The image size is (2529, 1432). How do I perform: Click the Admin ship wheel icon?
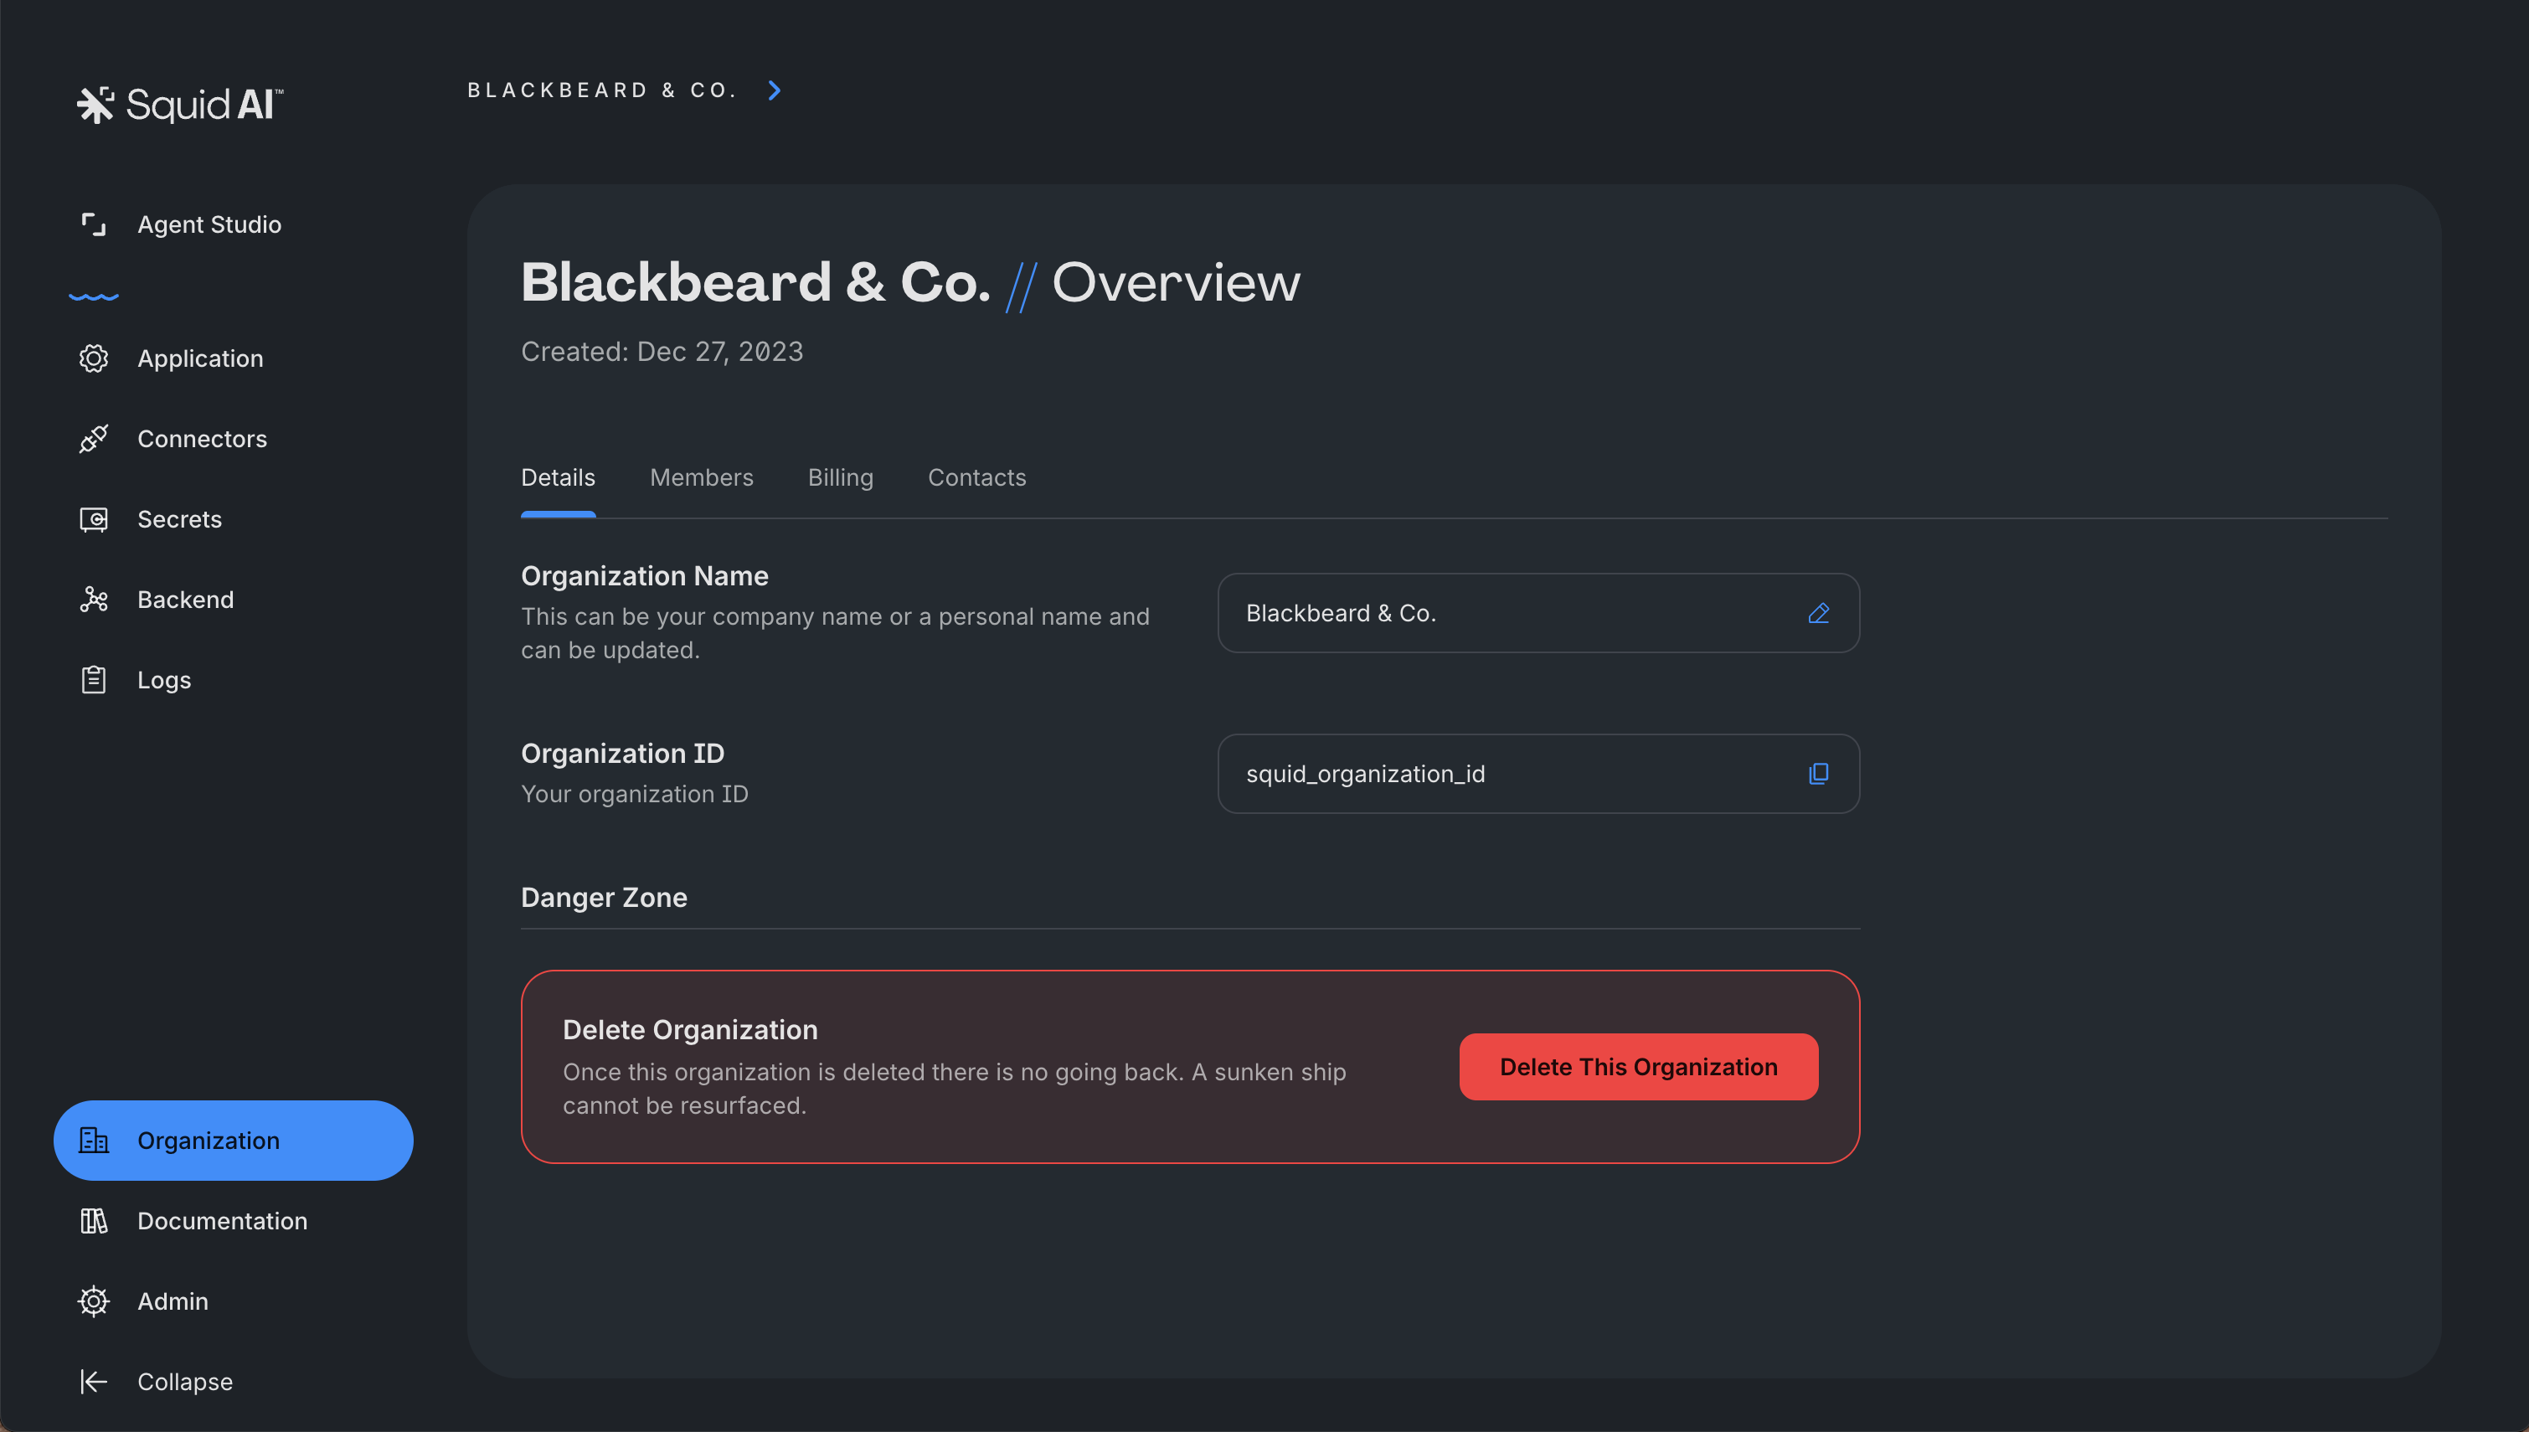(94, 1301)
